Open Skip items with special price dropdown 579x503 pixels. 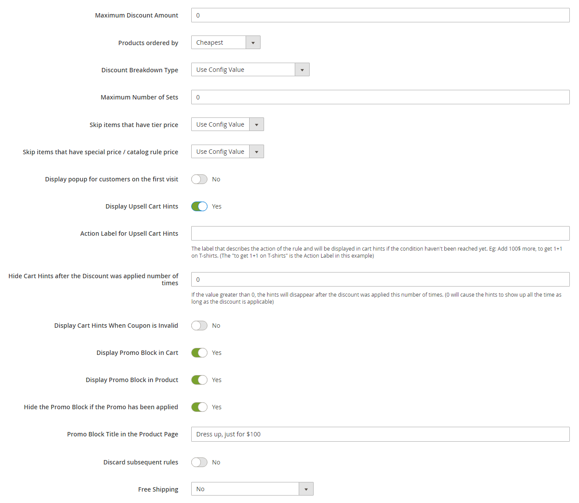[228, 152]
